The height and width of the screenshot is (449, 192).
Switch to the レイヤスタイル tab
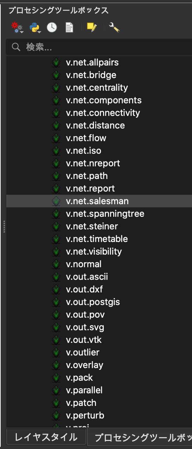tap(46, 437)
